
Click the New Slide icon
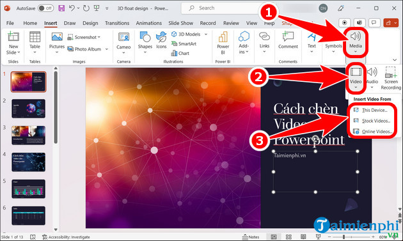pos(13,36)
